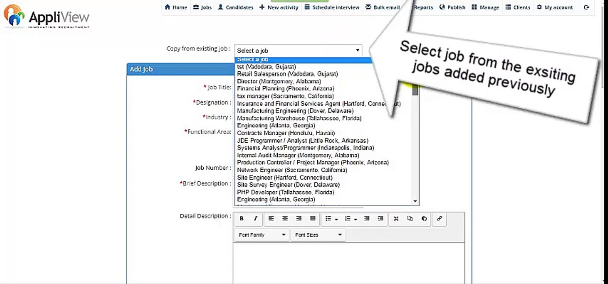608x284 pixels.
Task: Align text left in editor
Action: point(271,219)
